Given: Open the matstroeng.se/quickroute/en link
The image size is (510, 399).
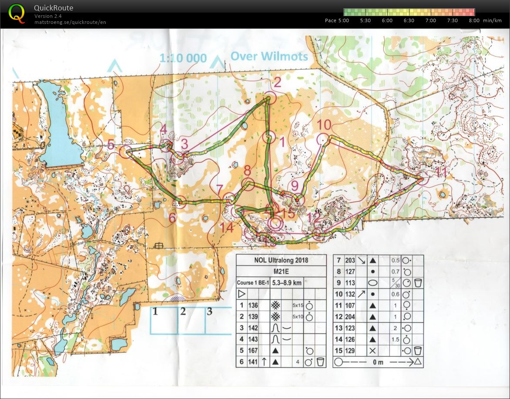Looking at the screenshot, I should click(x=70, y=22).
